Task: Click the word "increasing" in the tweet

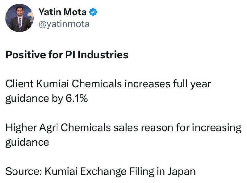Action: [x=217, y=127]
